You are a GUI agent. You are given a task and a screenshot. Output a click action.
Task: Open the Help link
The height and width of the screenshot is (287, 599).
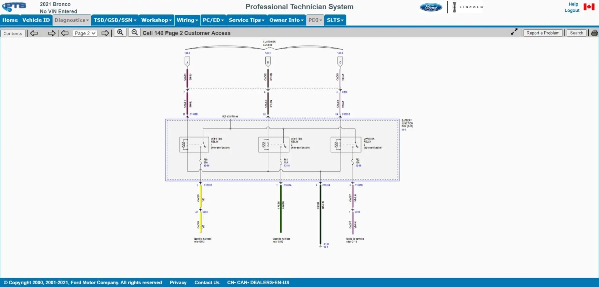tap(573, 4)
